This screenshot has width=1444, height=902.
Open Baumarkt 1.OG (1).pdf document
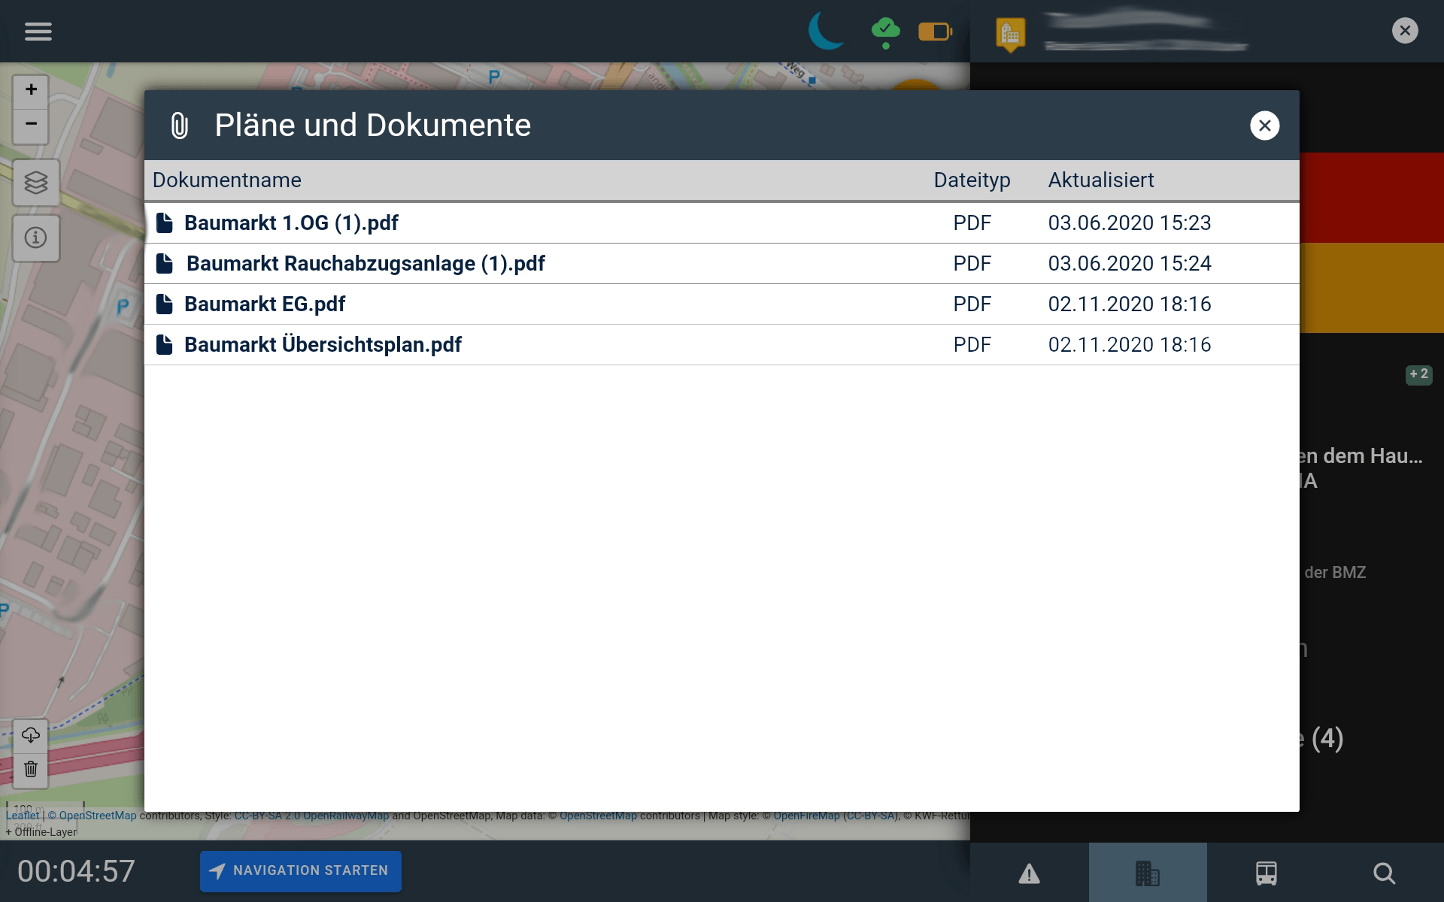[x=291, y=223]
